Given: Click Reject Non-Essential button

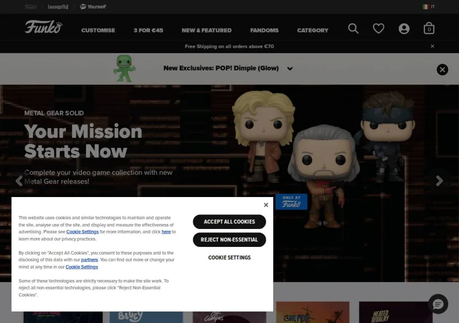Looking at the screenshot, I should pyautogui.click(x=230, y=240).
